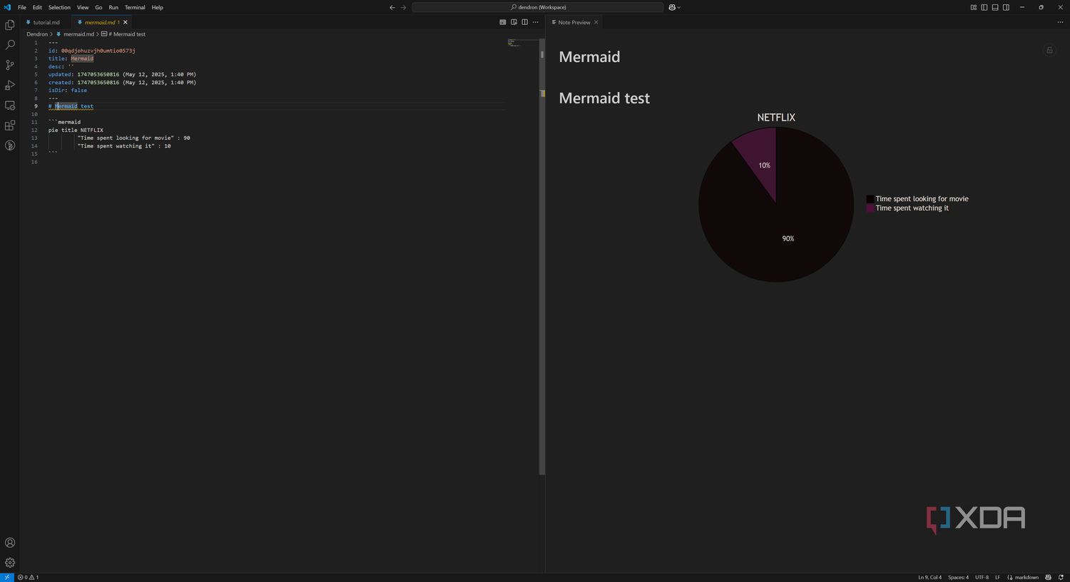Close the Note Preview tab
Viewport: 1070px width, 582px height.
[596, 22]
